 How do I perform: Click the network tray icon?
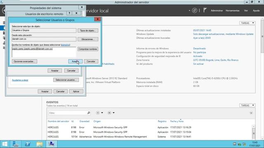[244, 144]
